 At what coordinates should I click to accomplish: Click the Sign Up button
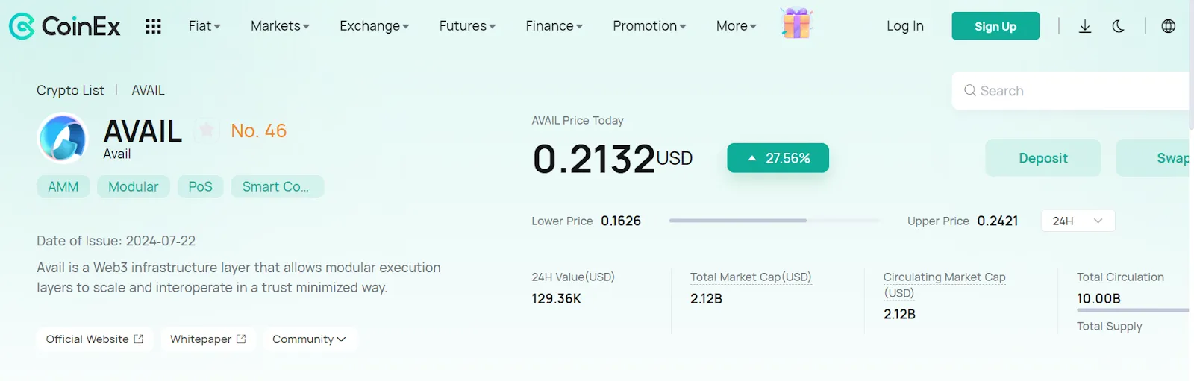click(995, 26)
